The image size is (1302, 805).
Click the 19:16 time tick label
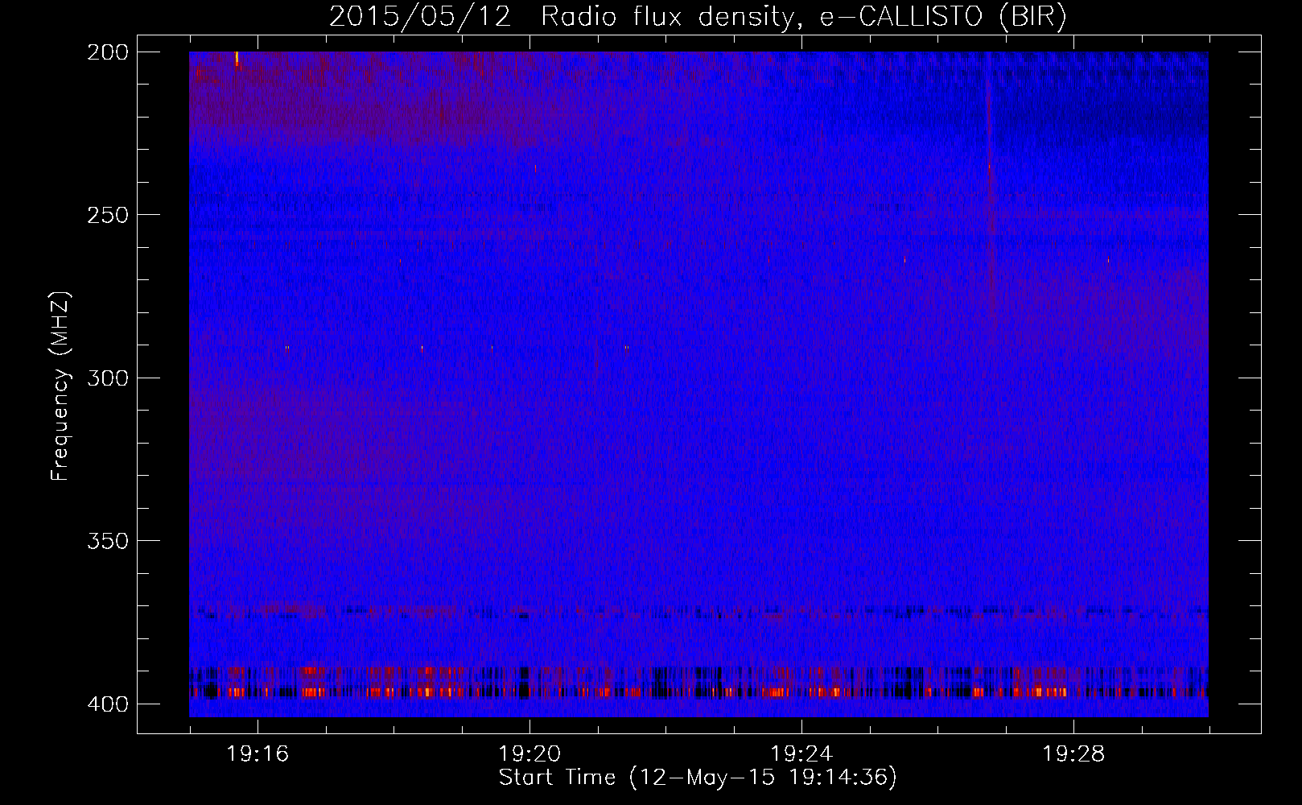(258, 753)
